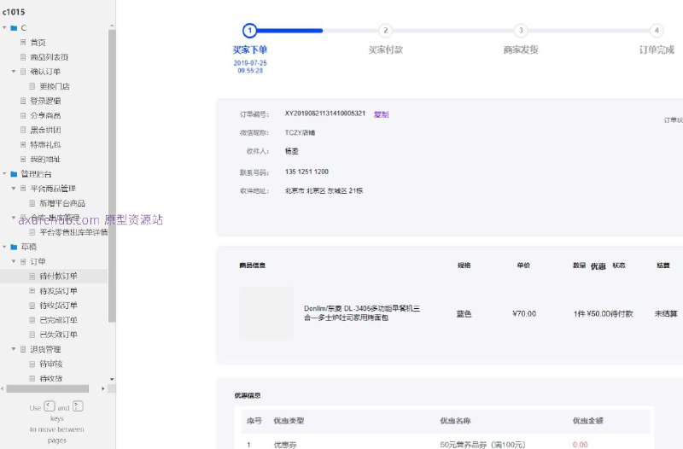The height and width of the screenshot is (449, 683).
Task: Click the ¥70.00 unit price
Action: [x=524, y=313]
